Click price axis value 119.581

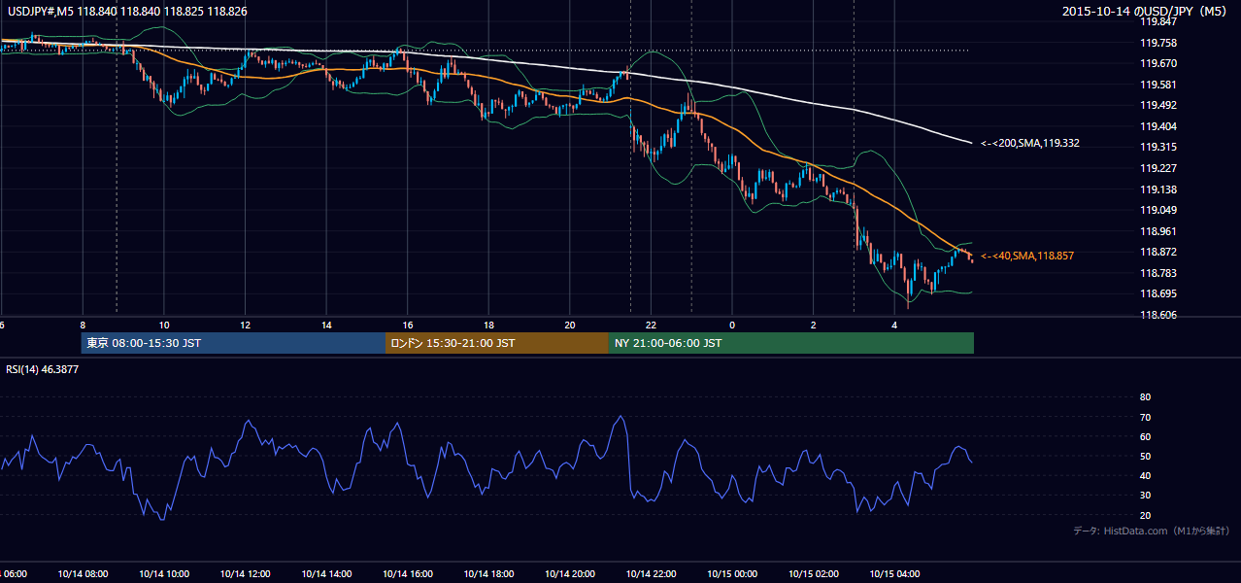click(x=1157, y=85)
